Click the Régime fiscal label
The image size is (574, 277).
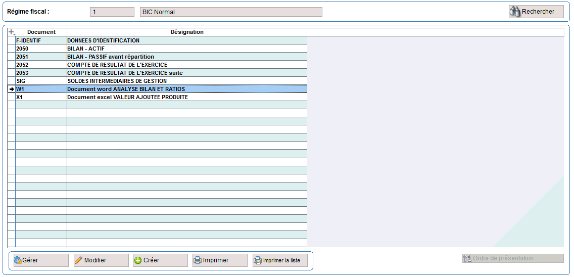pyautogui.click(x=28, y=11)
